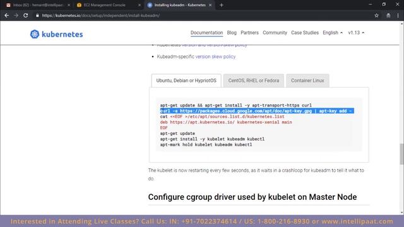The height and width of the screenshot is (227, 404).
Task: Click the scrollbar up arrow
Action: pos(401,24)
